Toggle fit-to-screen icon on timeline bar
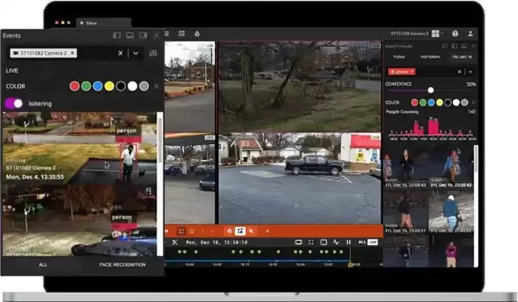 point(324,242)
